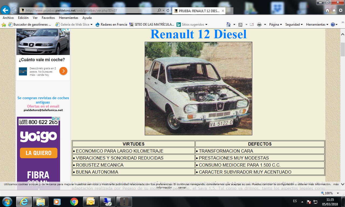
Task: Click the address bar URL field
Action: point(89,11)
